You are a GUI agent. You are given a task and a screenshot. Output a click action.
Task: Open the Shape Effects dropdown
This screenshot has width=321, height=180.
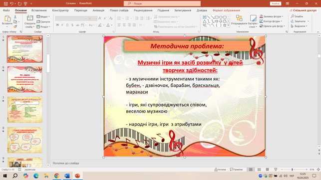pos(272,26)
